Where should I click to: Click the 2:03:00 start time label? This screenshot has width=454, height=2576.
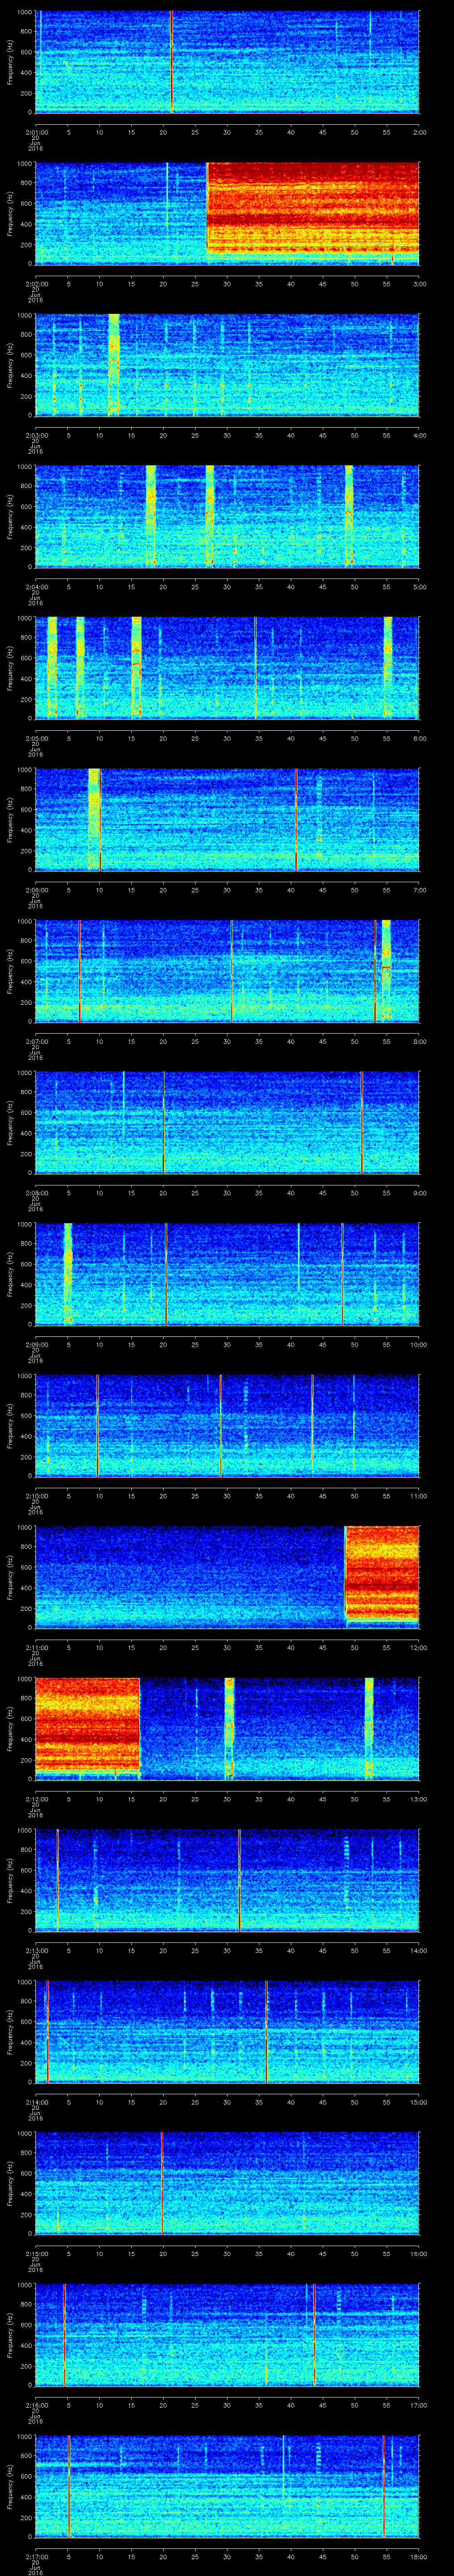coord(36,435)
